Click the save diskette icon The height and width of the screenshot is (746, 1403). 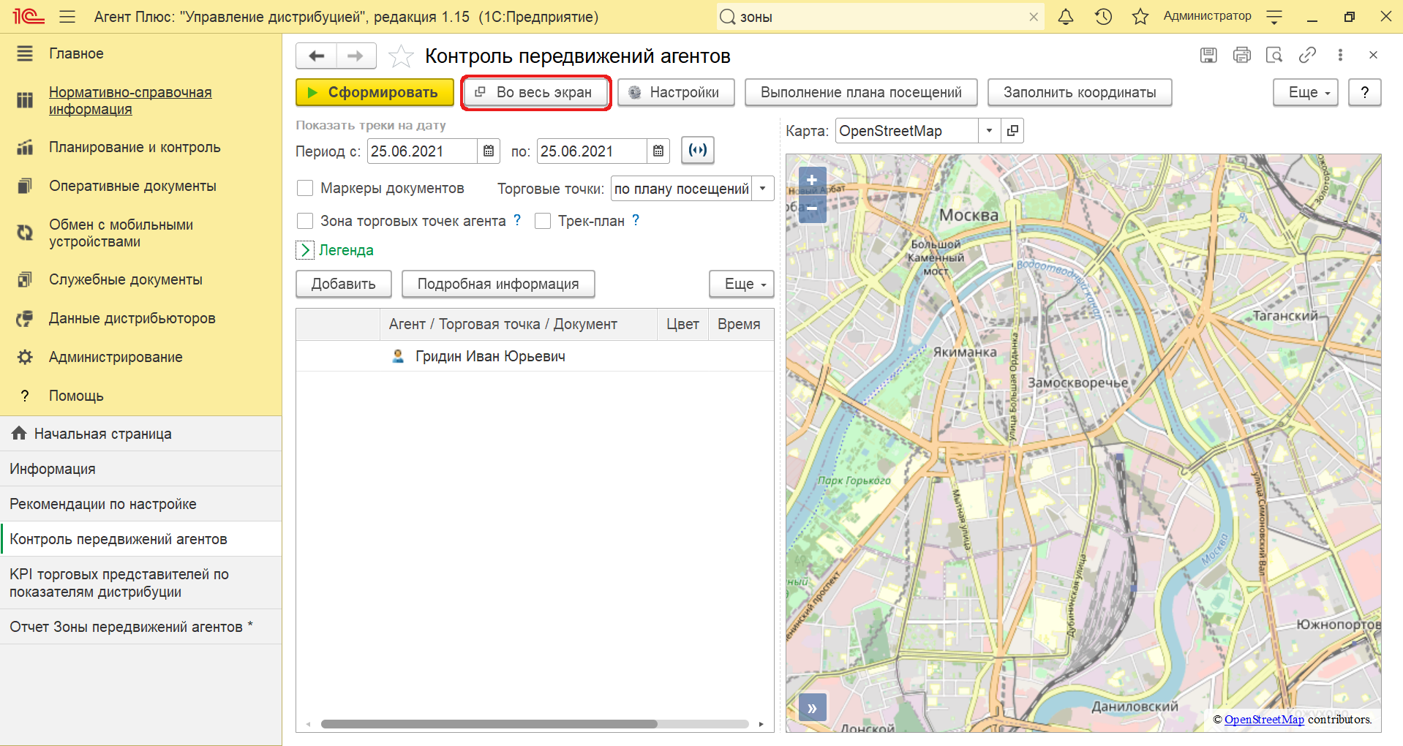1208,55
